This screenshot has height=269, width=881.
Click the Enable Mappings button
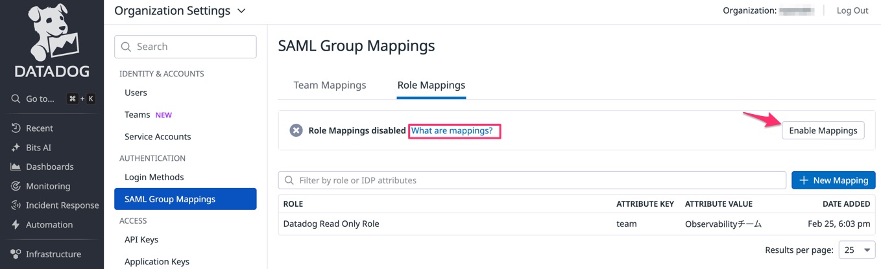[x=823, y=130]
